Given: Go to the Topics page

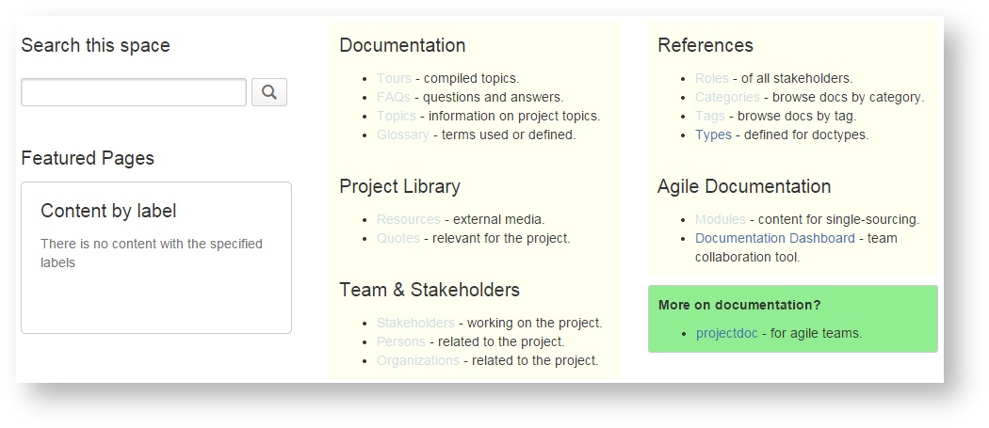Looking at the screenshot, I should (397, 116).
